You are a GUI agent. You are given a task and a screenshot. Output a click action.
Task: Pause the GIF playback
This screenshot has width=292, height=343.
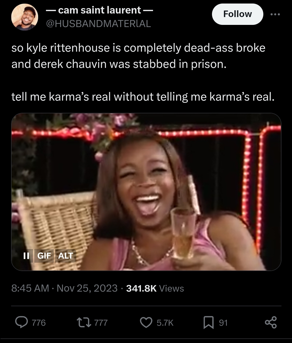pos(26,256)
